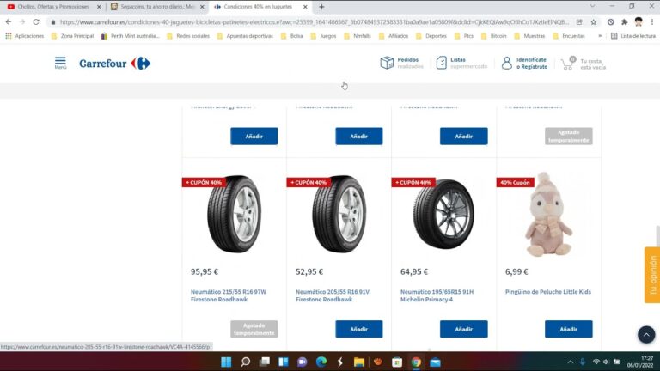Open the Apuestas deportivas bookmark folder

245,36
